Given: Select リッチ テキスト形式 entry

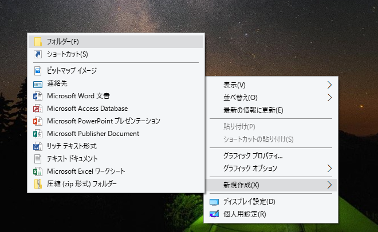Looking at the screenshot, I should [x=116, y=146].
